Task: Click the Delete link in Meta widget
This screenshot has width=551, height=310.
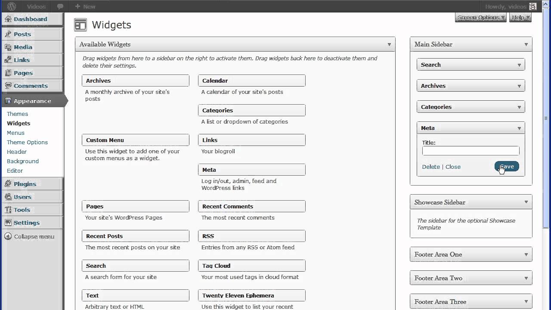Action: pos(431,167)
